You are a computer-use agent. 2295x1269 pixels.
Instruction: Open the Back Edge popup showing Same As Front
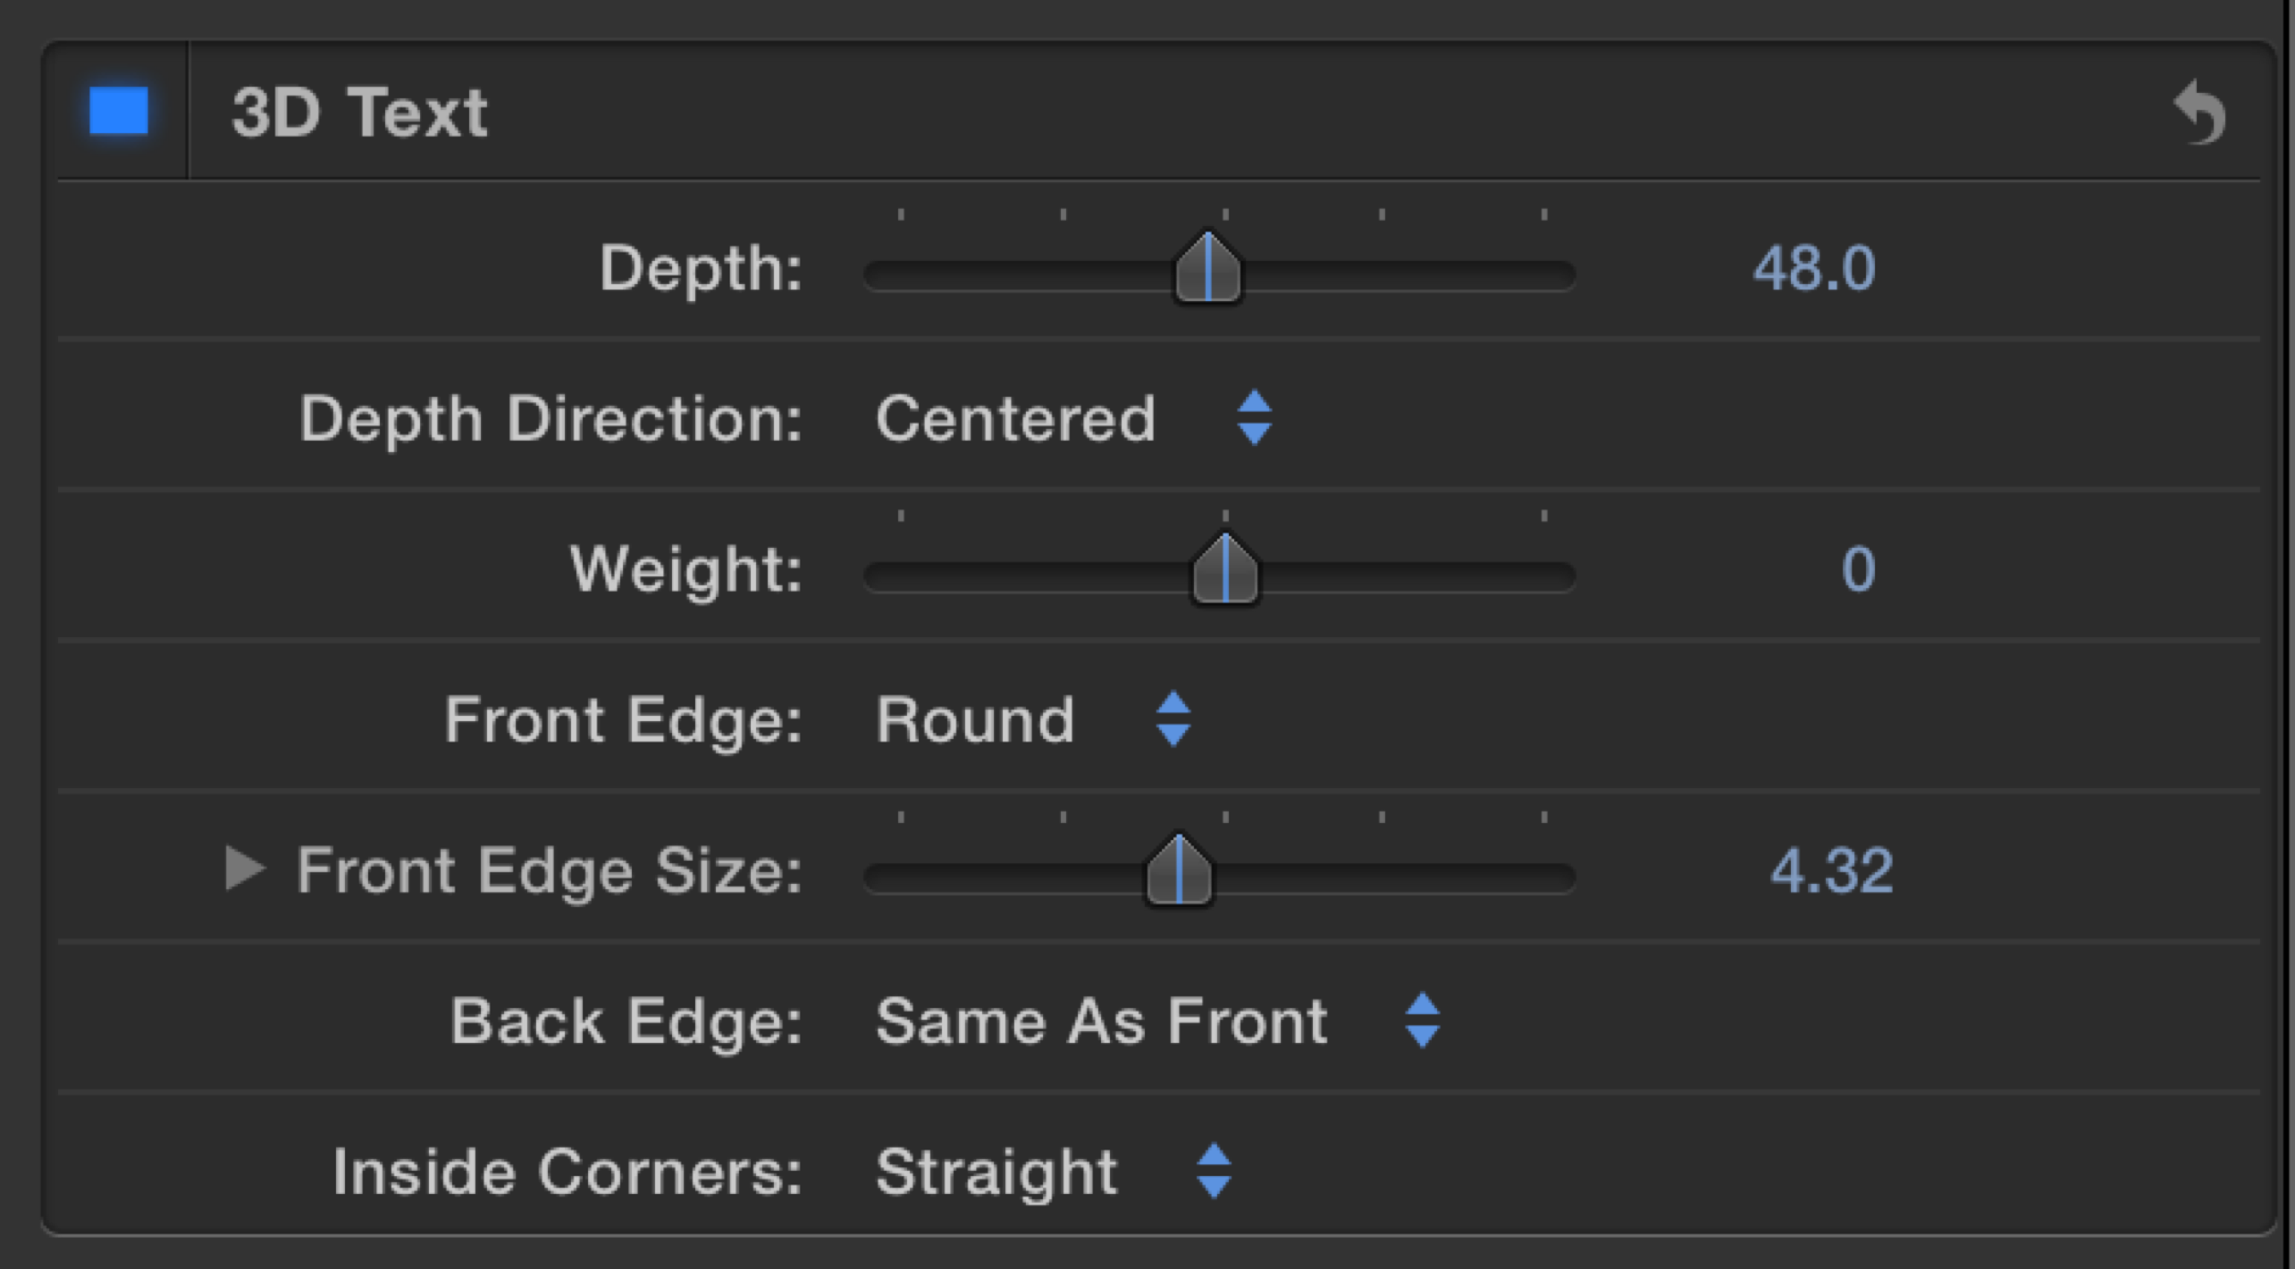click(x=1101, y=1021)
